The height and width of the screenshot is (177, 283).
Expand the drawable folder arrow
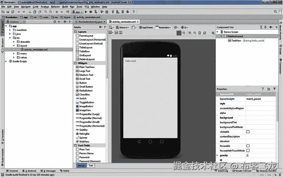coord(14,42)
